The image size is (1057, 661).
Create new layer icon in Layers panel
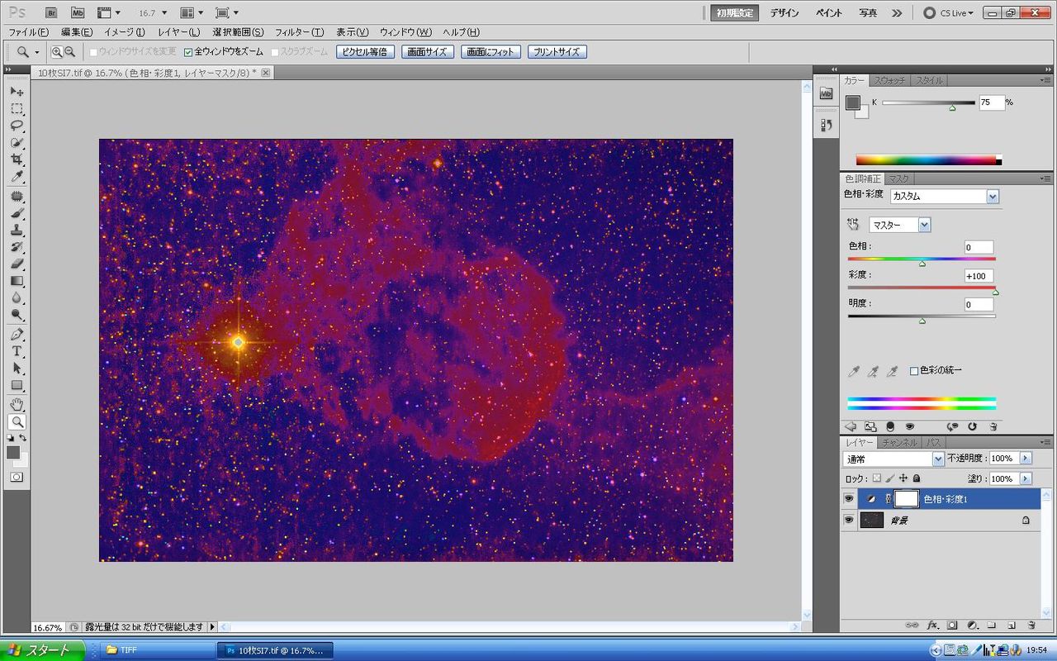click(1012, 625)
